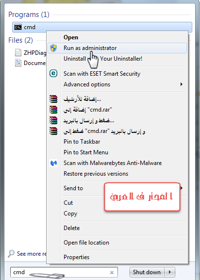Screen dimensions: 200x280
Task: Click the Document file icon under Files
Action: [x=18, y=63]
